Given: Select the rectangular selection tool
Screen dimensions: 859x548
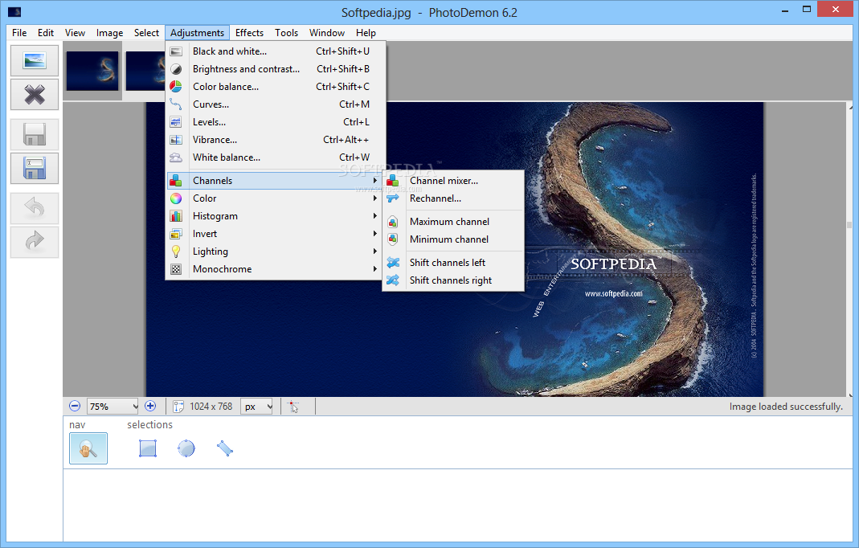Looking at the screenshot, I should coord(148,448).
